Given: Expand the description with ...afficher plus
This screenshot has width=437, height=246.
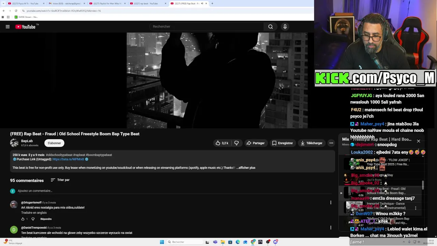Looking at the screenshot, I should click(x=246, y=168).
